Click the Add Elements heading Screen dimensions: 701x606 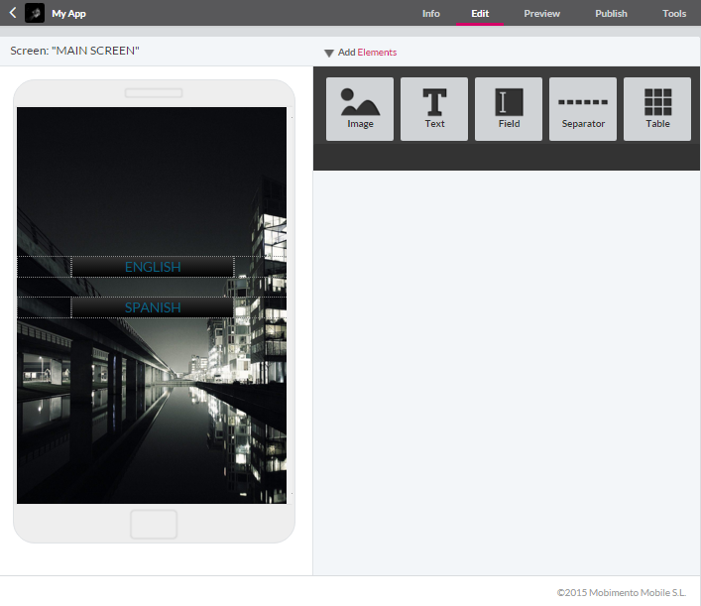click(367, 53)
